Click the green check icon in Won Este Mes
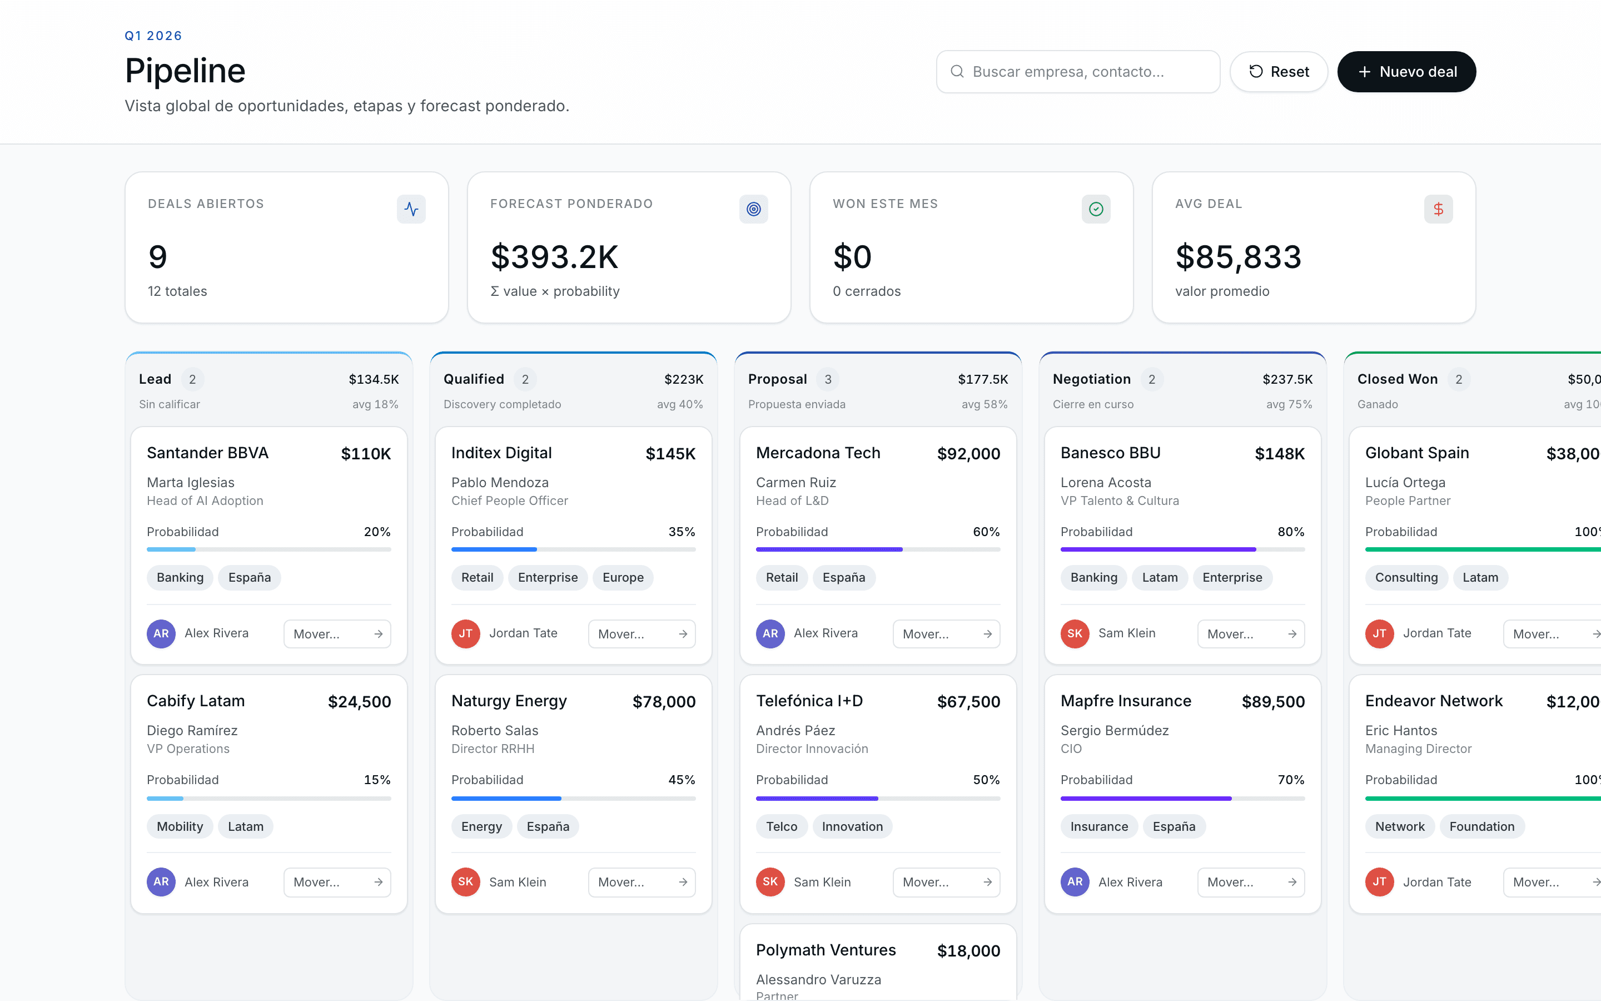 point(1096,209)
